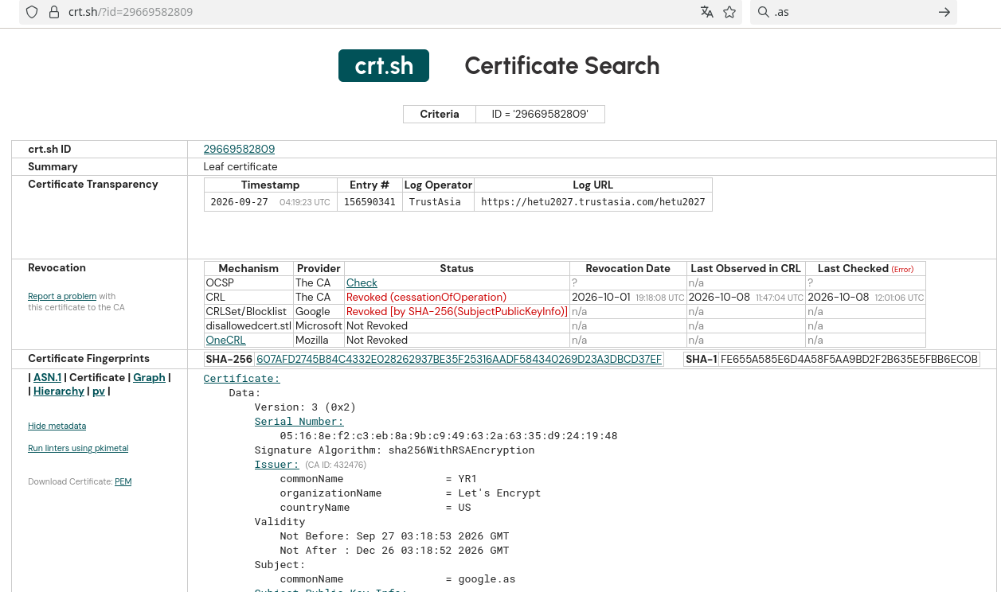Viewport: 1001px width, 592px height.
Task: Open the Hierarchy view
Action: click(59, 391)
